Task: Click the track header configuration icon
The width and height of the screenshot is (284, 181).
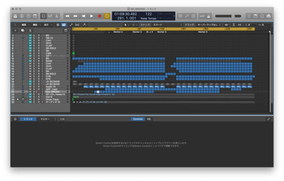Action: [66, 30]
